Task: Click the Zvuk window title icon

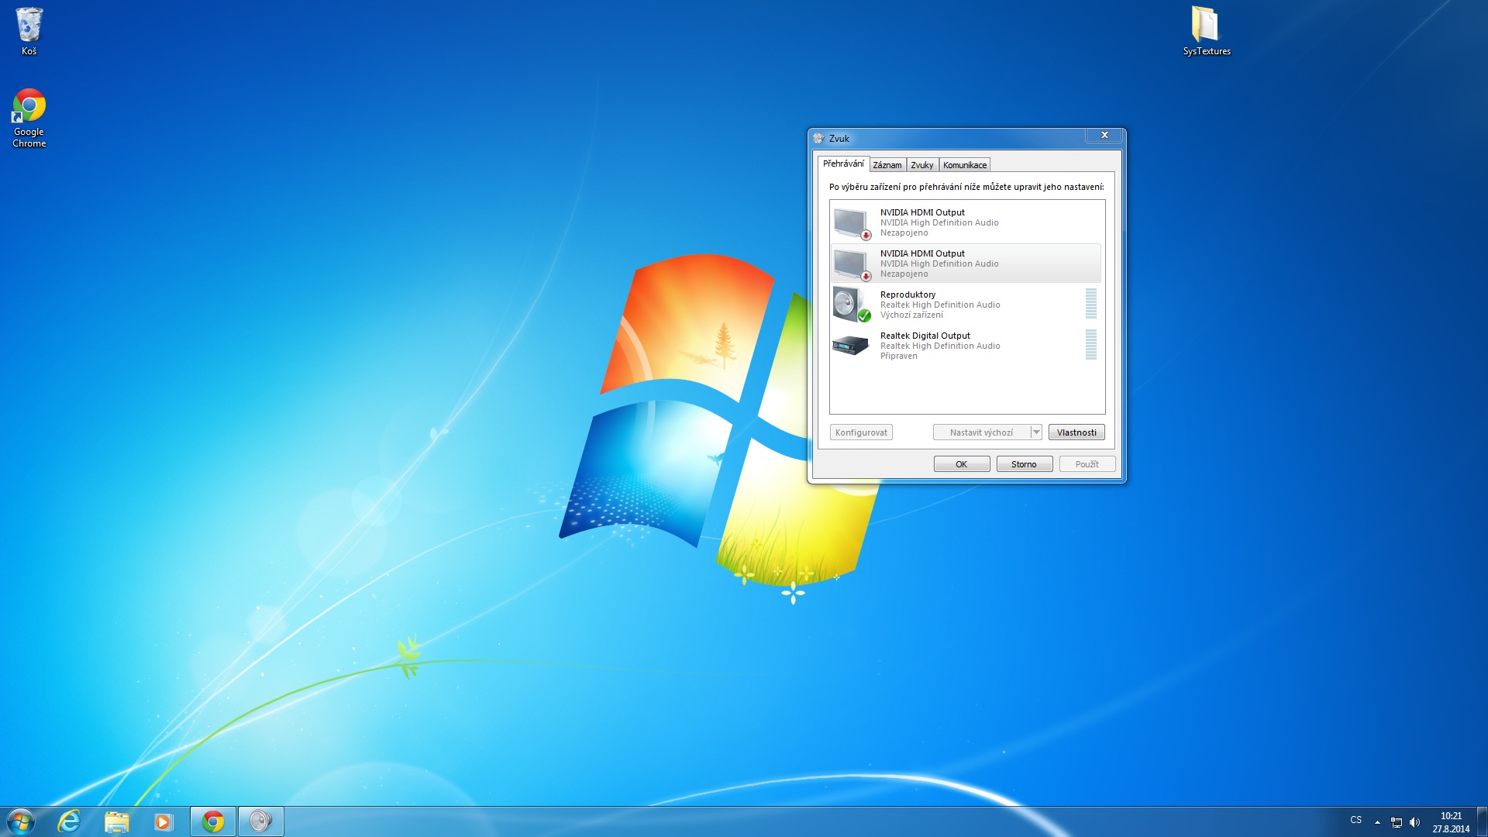Action: [x=818, y=138]
